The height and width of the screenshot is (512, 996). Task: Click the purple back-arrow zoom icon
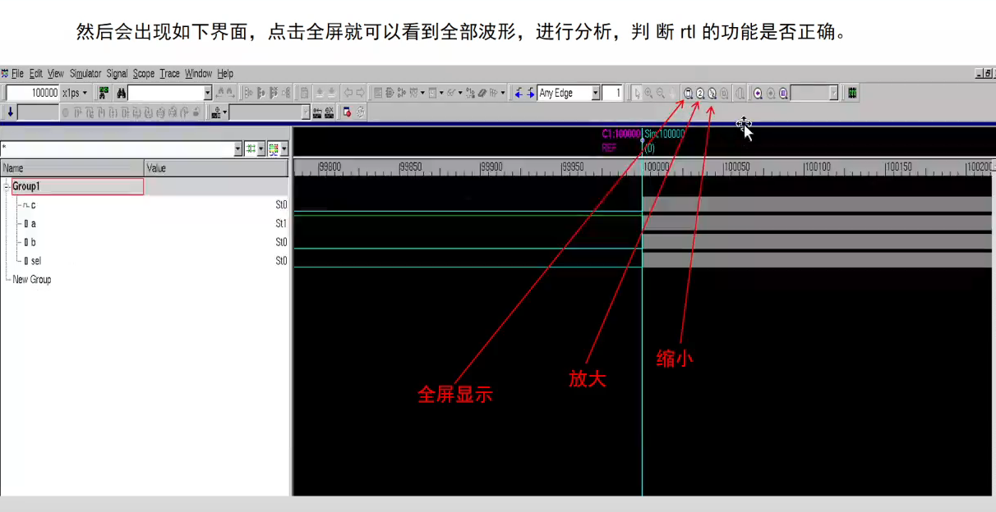click(x=758, y=94)
